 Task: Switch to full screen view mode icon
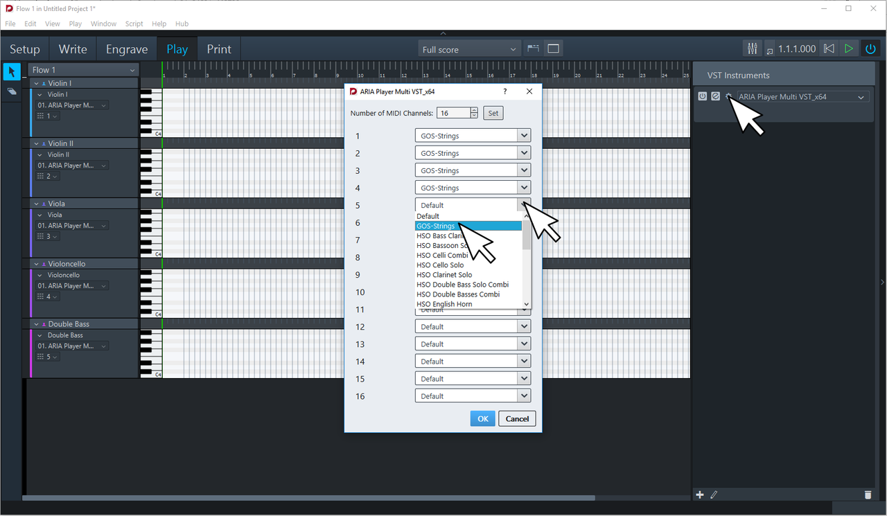553,48
